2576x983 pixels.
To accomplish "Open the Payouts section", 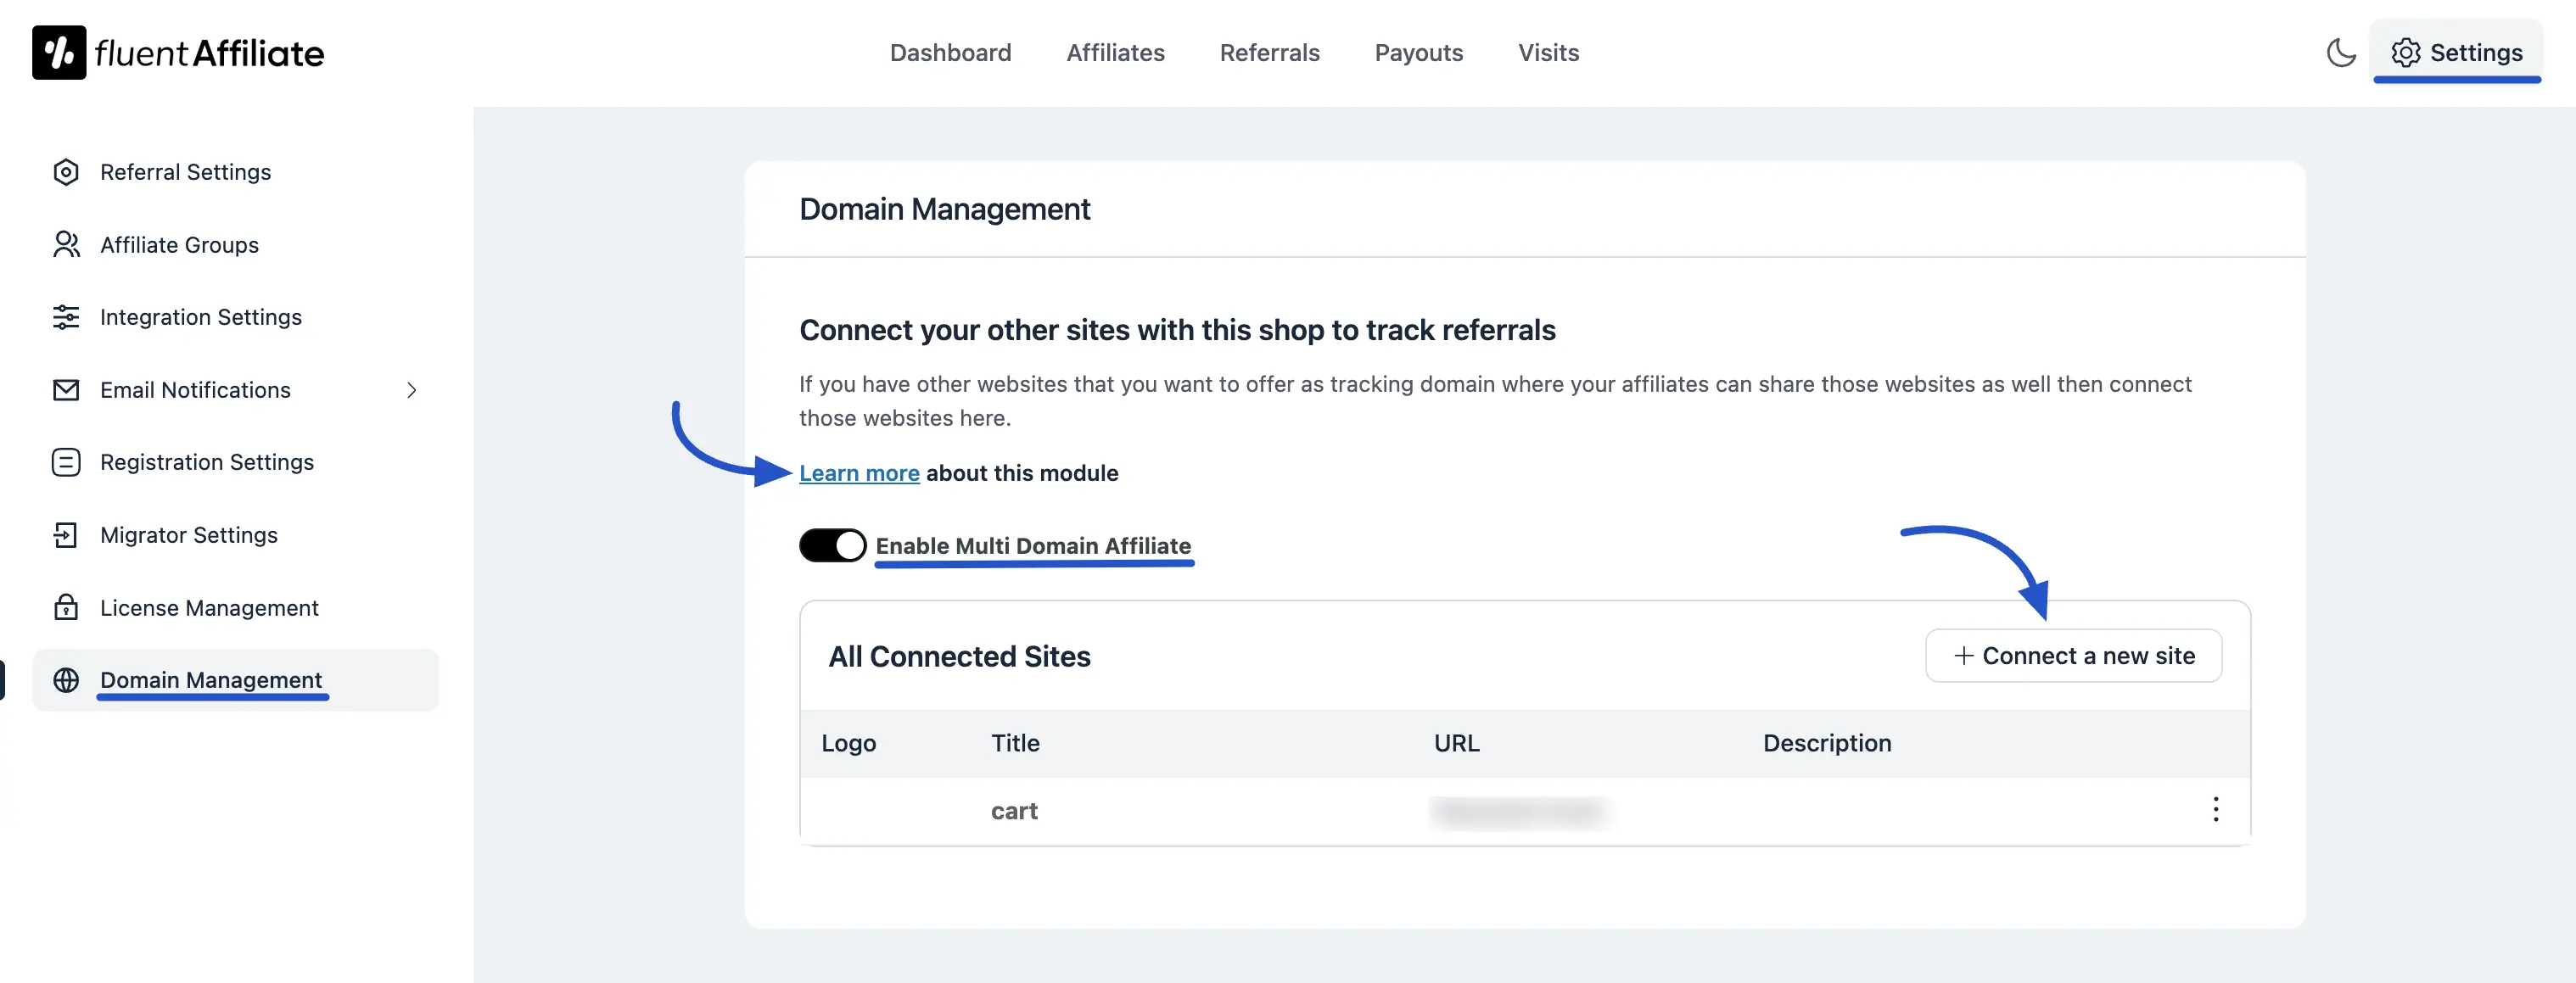I will point(1418,53).
